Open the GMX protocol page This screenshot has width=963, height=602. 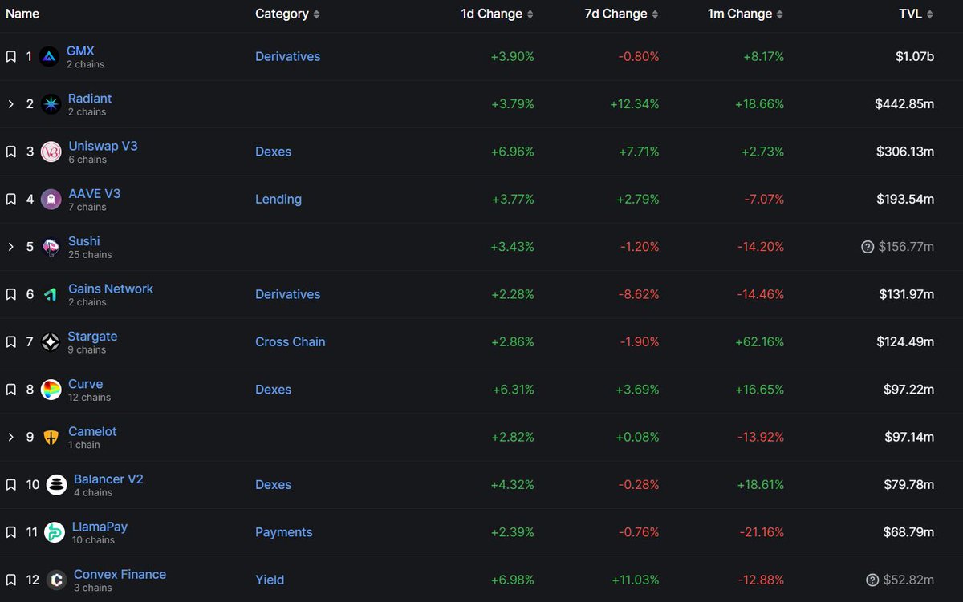pyautogui.click(x=80, y=51)
